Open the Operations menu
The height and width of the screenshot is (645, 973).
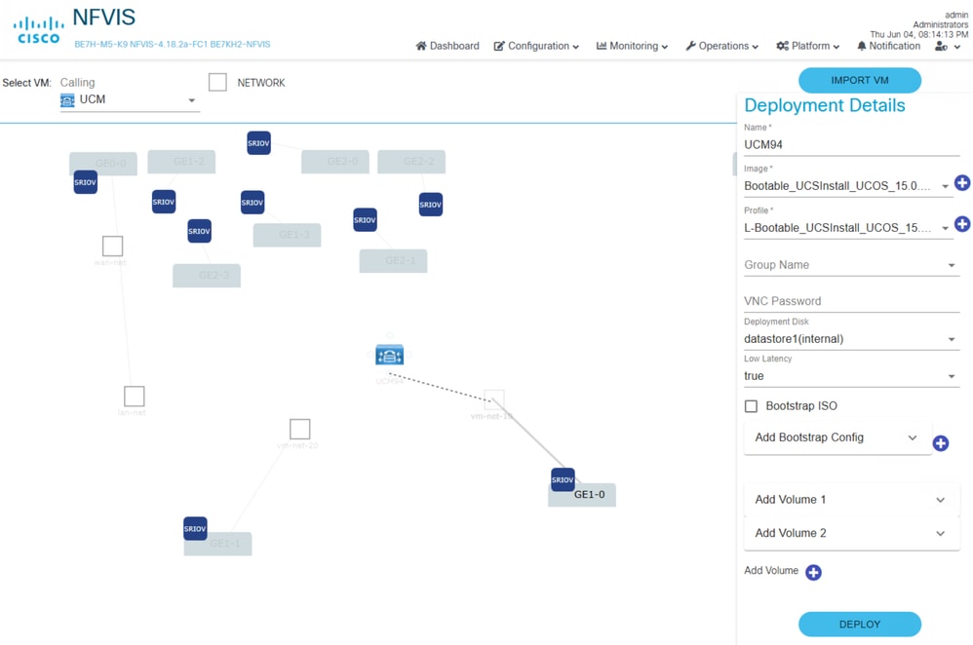point(721,46)
